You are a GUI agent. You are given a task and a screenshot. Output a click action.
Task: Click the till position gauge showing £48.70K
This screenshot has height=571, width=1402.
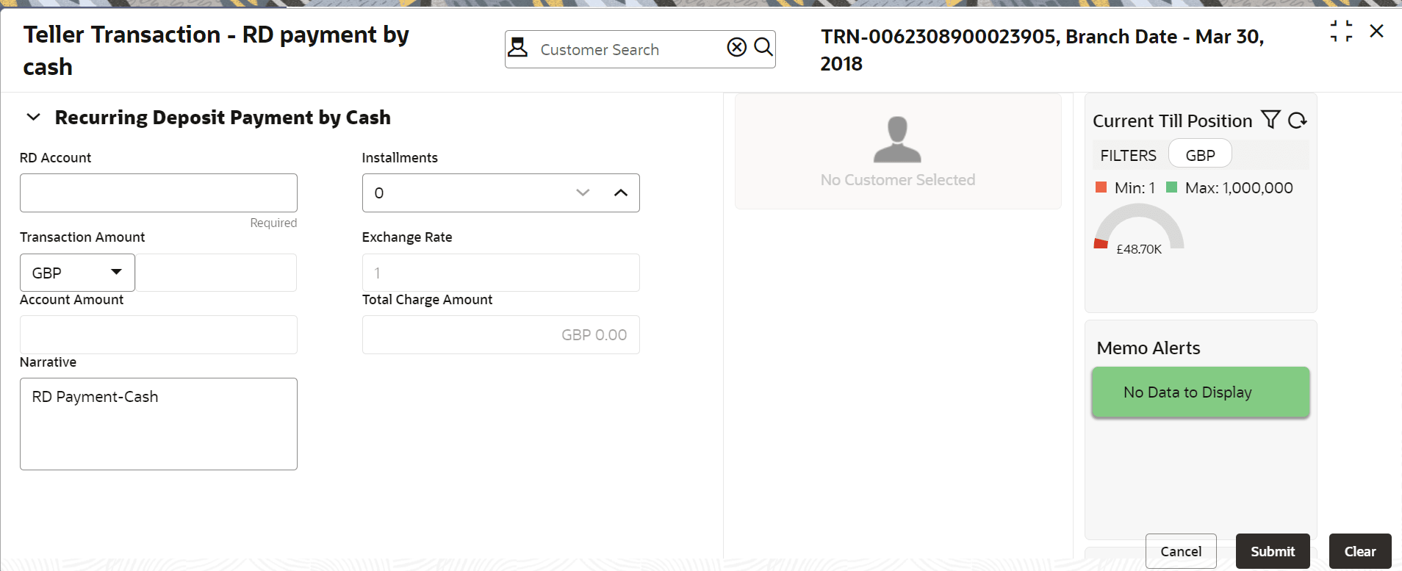point(1139,228)
